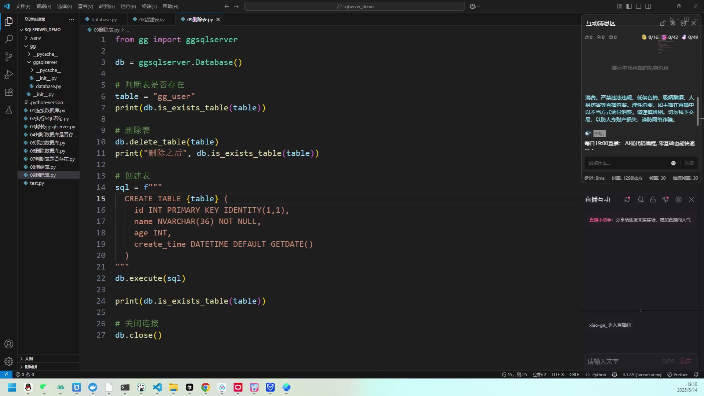This screenshot has width=704, height=396.
Task: Open the Run and Debug view
Action: [9, 74]
